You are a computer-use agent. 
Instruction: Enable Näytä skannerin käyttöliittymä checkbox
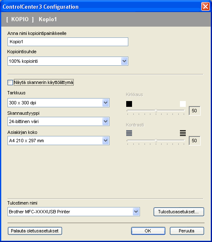(x=10, y=82)
